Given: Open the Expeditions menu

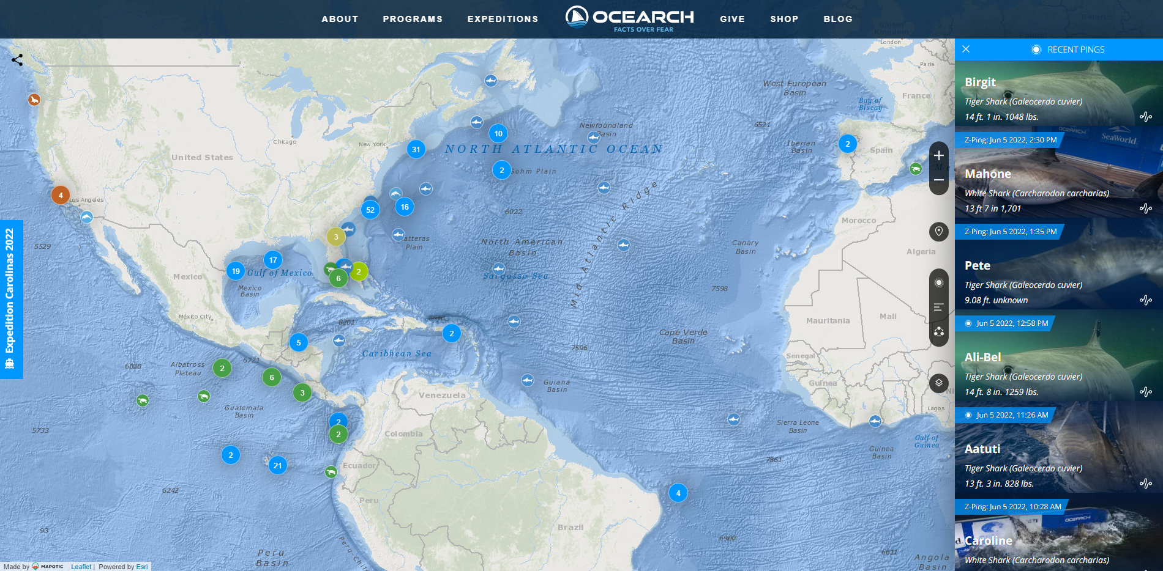Looking at the screenshot, I should pos(503,19).
